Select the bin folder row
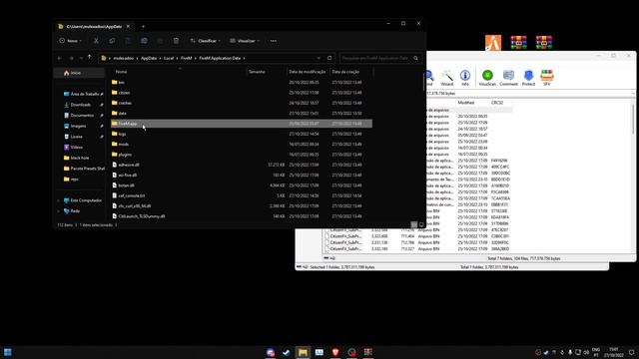Viewport: 639px width, 359px height. 242,82
